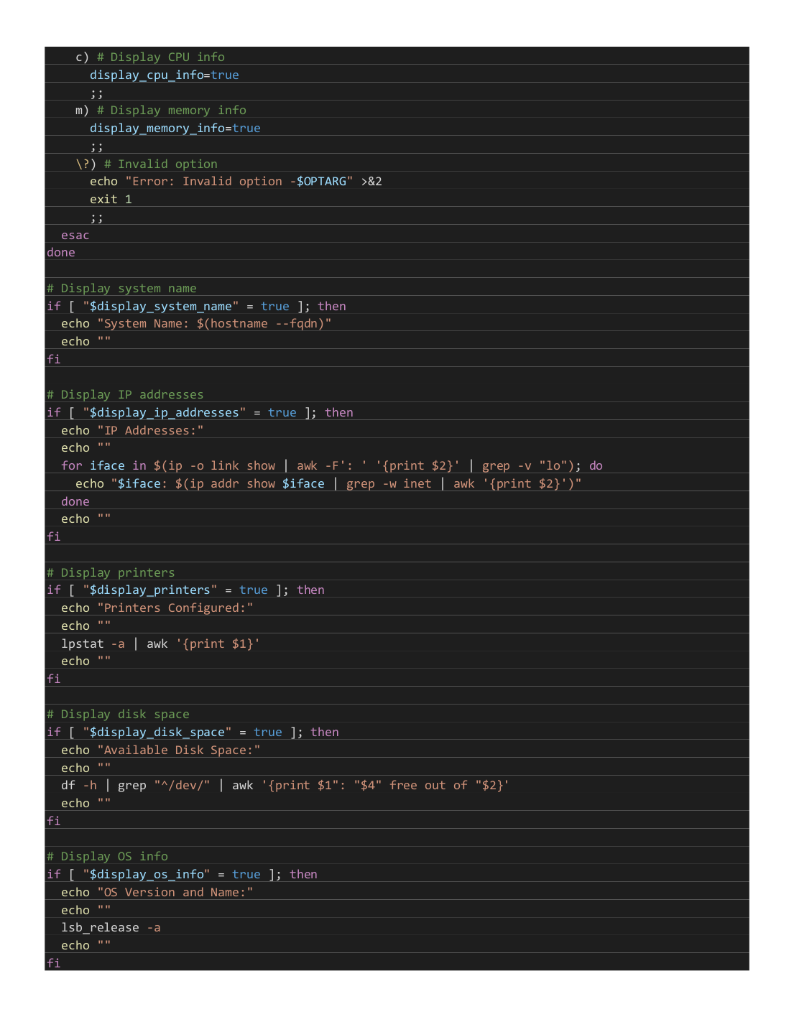Click the 'exit 1' line

pyautogui.click(x=111, y=199)
